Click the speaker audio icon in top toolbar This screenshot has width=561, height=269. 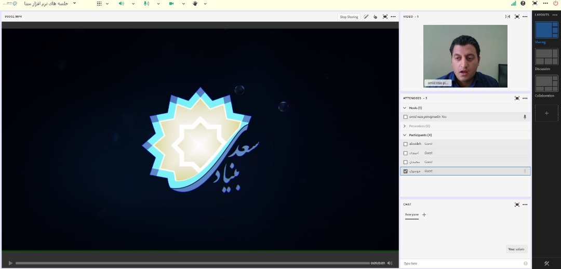point(121,4)
